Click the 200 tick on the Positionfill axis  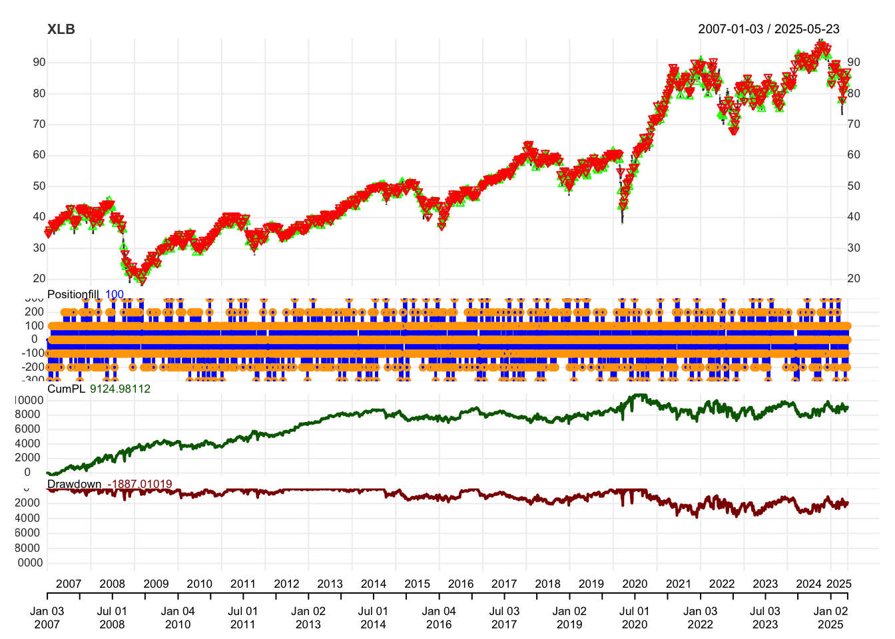[36, 312]
